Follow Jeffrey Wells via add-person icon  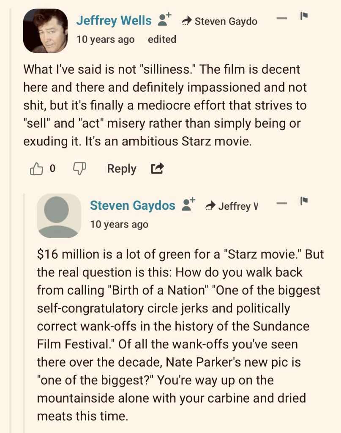[164, 19]
